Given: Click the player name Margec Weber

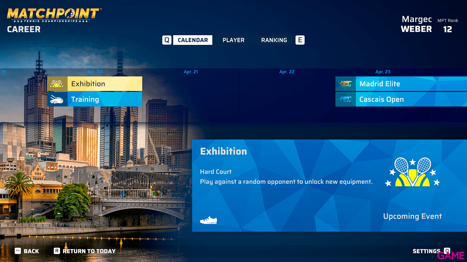Looking at the screenshot, I should (x=416, y=24).
